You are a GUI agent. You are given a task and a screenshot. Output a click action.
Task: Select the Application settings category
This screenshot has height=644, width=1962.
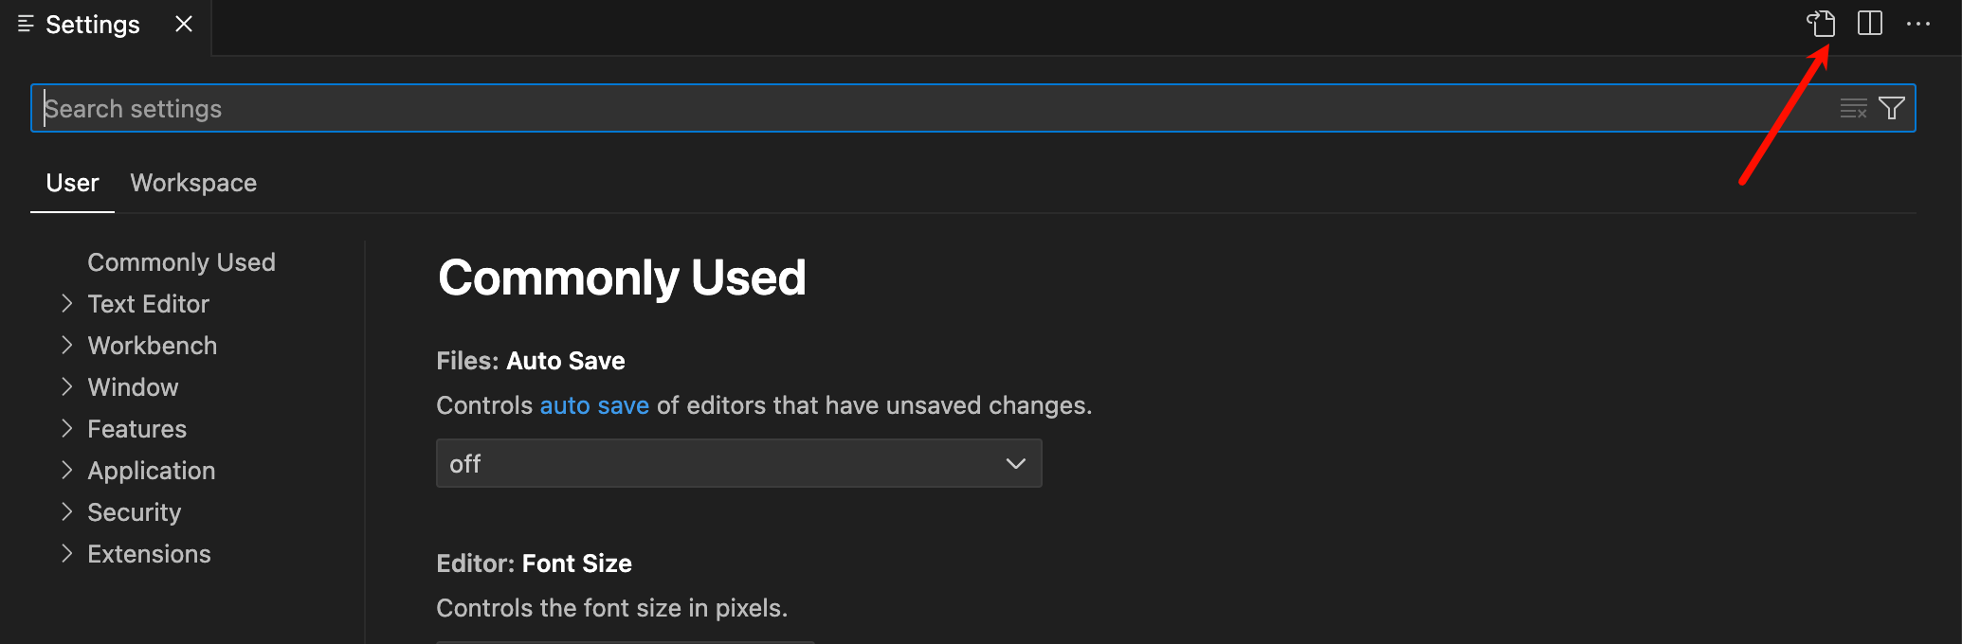[151, 471]
